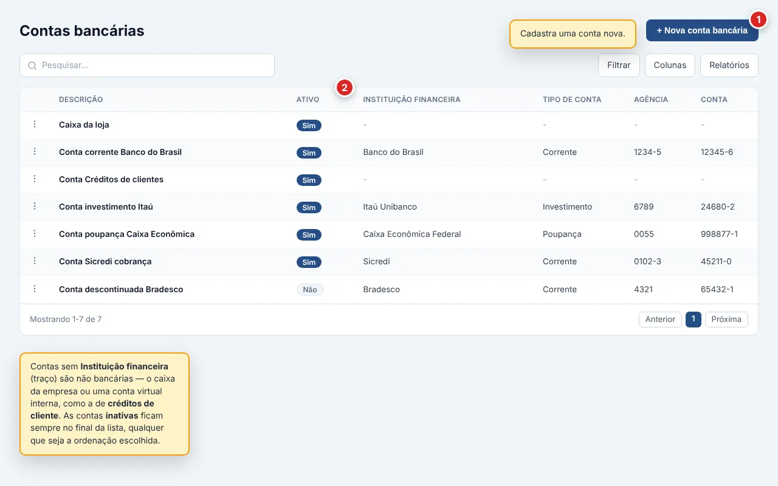Image resolution: width=778 pixels, height=486 pixels.
Task: Click red annotation marker 2
Action: click(344, 88)
